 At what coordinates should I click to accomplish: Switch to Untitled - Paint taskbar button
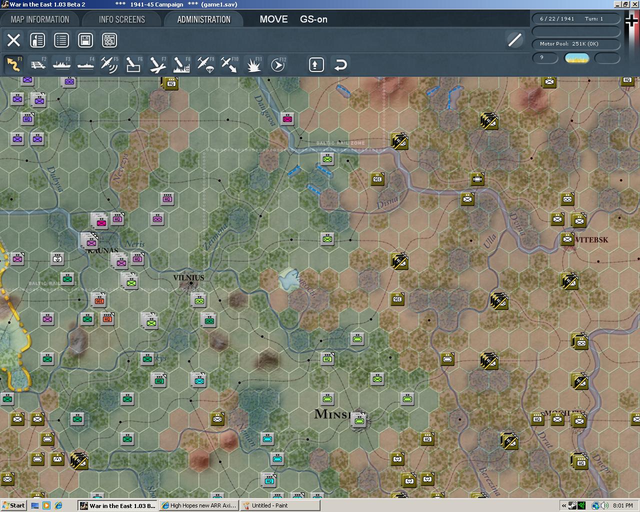pos(280,505)
